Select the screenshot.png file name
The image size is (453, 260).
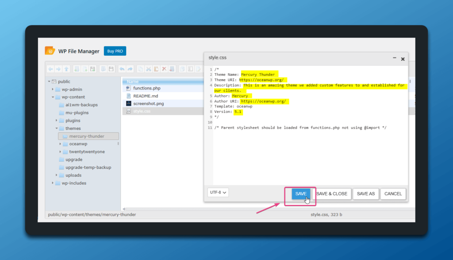click(x=149, y=103)
